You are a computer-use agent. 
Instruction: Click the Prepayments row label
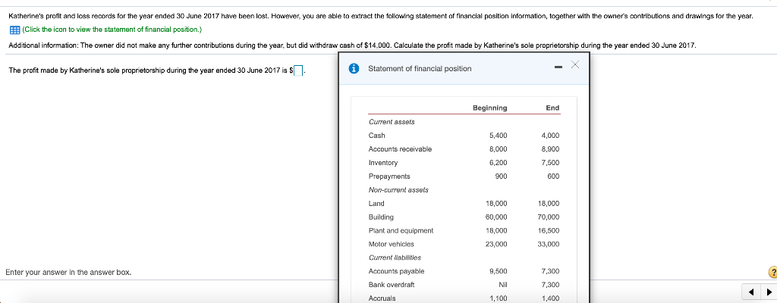[389, 176]
